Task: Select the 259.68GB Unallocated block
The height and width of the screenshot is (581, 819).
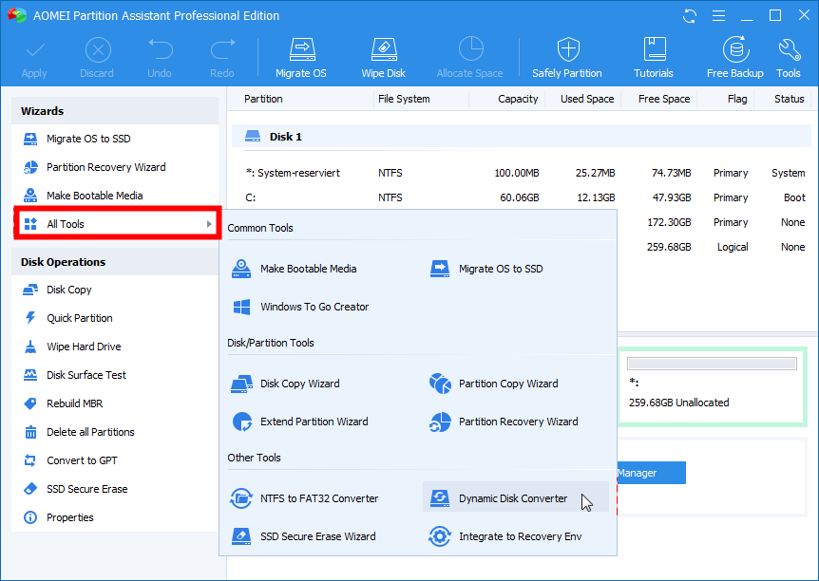Action: tap(713, 386)
